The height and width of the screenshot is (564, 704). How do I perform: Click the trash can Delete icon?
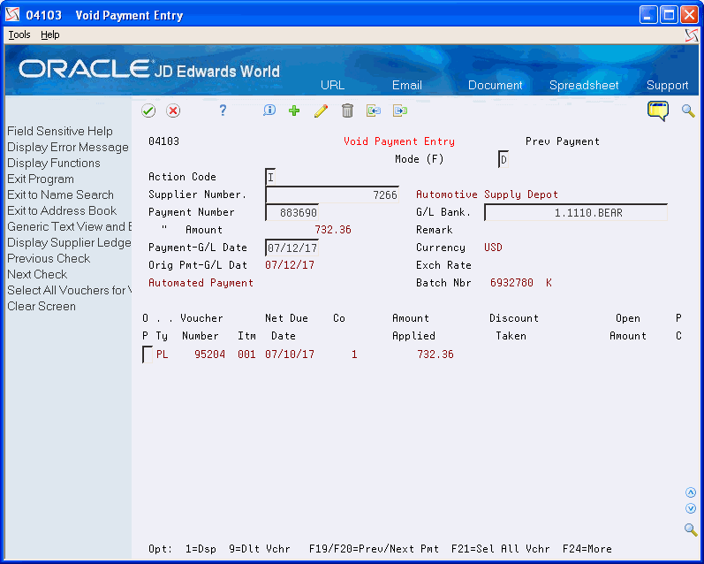(347, 111)
